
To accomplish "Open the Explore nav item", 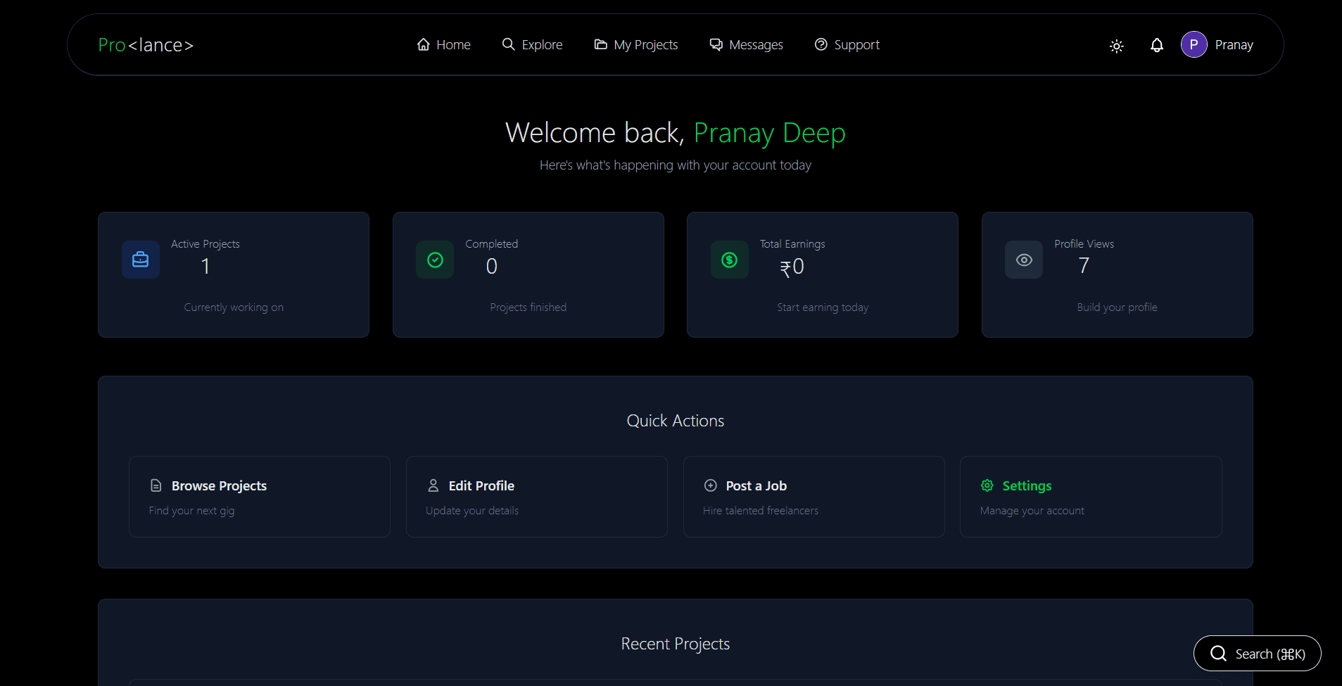I will click(x=532, y=45).
